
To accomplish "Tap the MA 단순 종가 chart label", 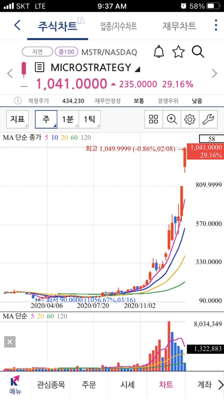I will [23, 138].
